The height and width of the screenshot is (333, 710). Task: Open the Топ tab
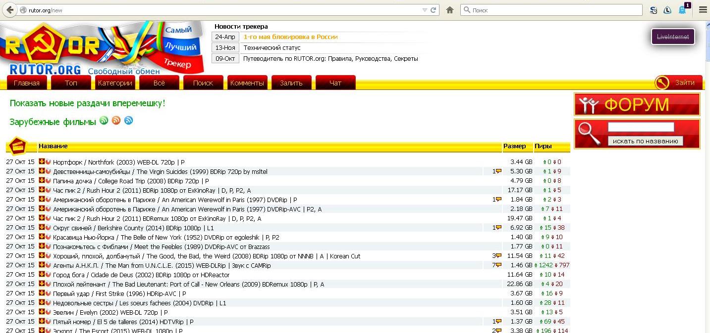(71, 83)
